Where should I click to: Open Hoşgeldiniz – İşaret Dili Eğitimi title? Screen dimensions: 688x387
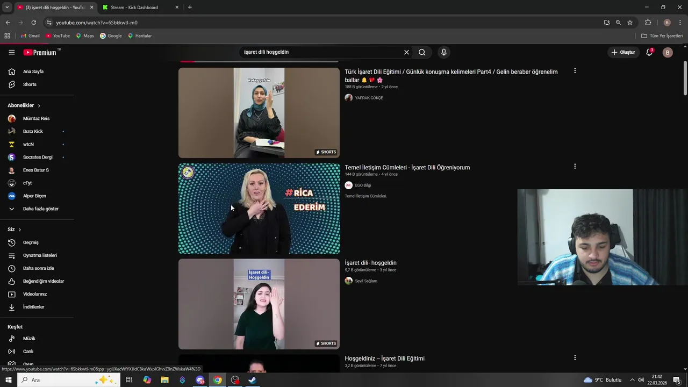point(385,359)
